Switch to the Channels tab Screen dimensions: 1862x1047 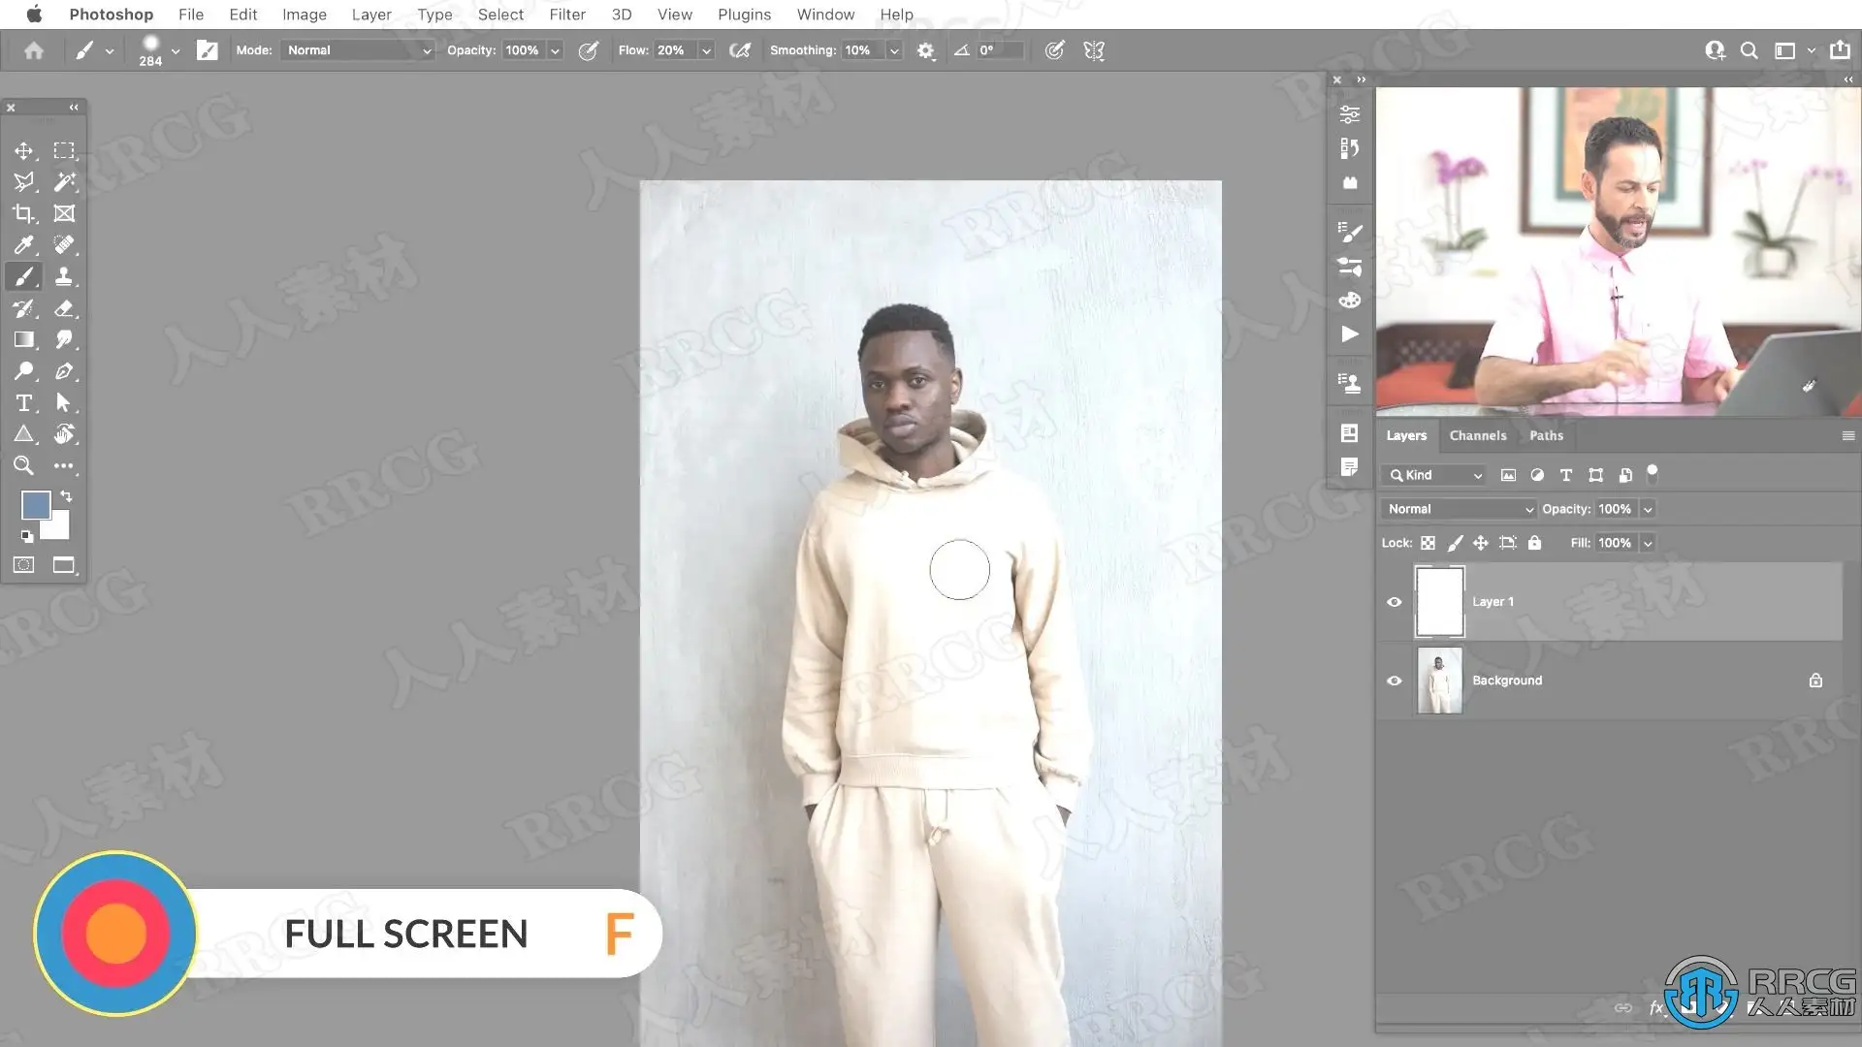coord(1478,435)
